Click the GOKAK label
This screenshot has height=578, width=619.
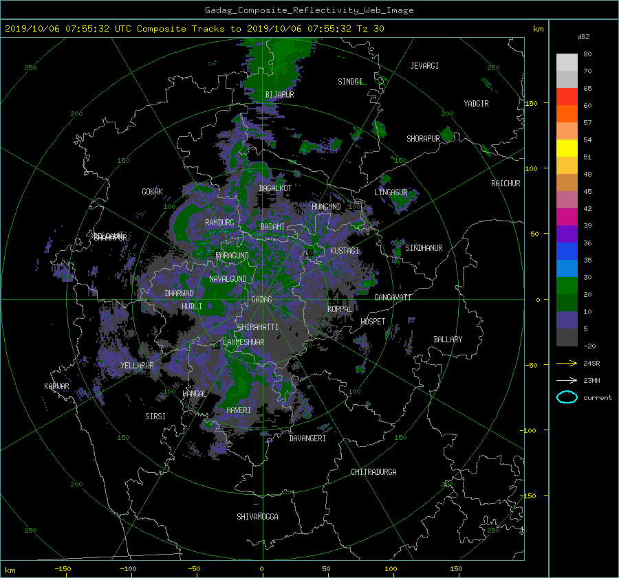point(153,192)
